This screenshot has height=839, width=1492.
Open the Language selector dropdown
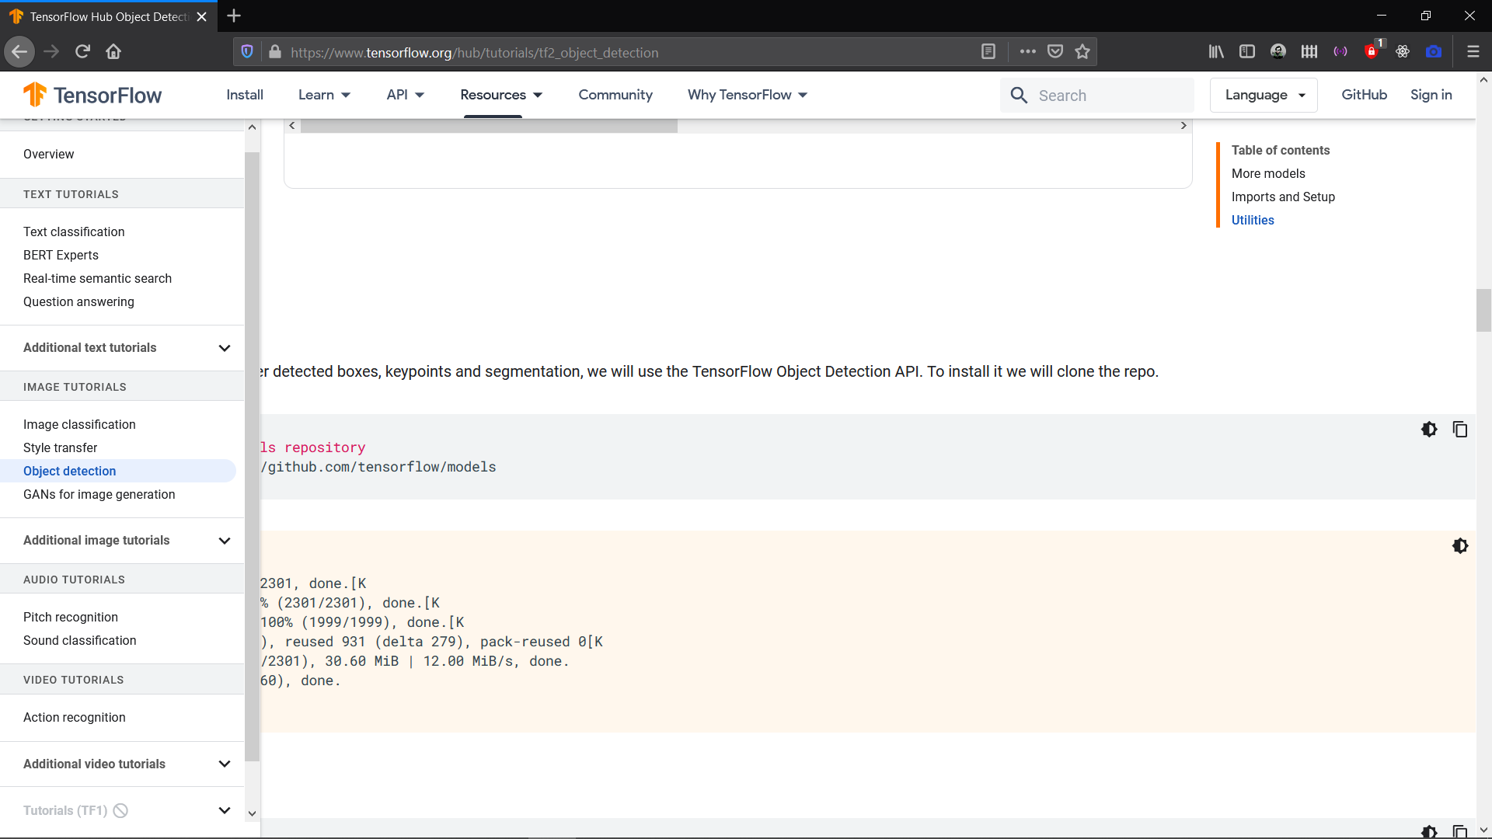coord(1263,95)
